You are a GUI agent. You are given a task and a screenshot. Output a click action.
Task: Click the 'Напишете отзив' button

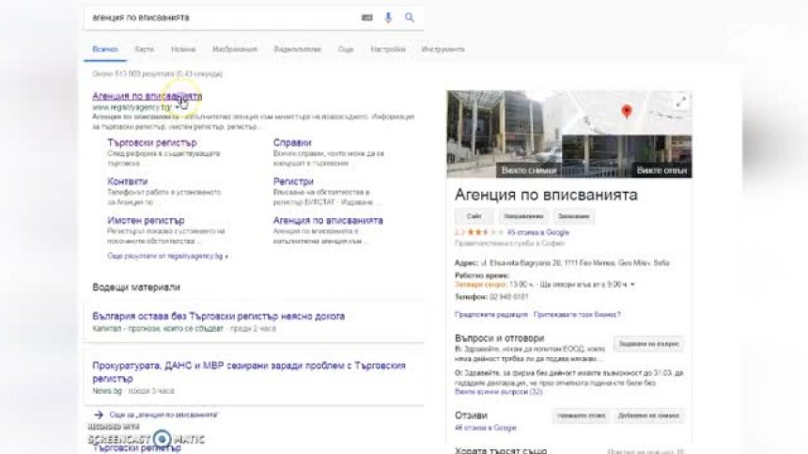[582, 415]
